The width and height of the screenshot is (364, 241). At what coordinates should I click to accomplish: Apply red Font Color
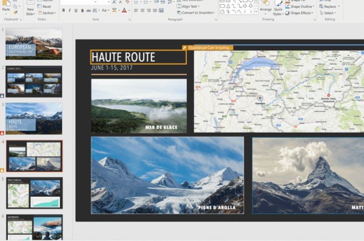click(x=124, y=10)
